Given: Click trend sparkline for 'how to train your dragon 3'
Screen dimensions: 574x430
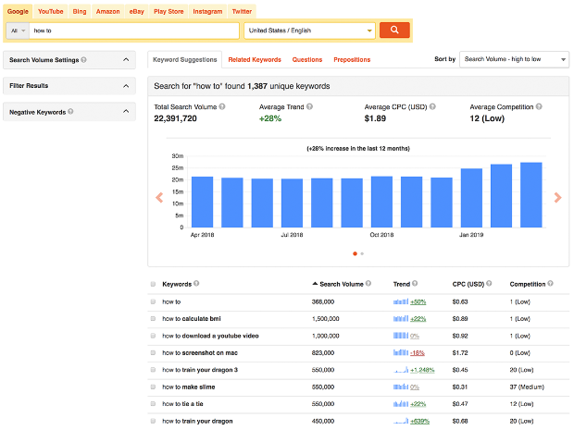Looking at the screenshot, I should click(x=401, y=370).
